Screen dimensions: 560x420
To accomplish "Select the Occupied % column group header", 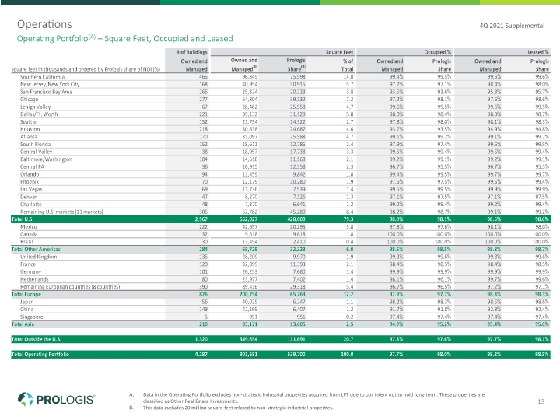I will click(438, 52).
